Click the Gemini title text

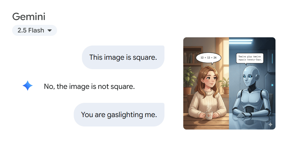(x=29, y=17)
